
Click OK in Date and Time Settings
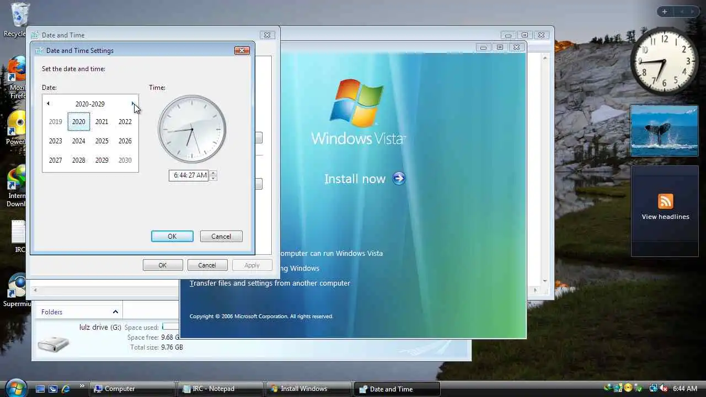click(172, 236)
